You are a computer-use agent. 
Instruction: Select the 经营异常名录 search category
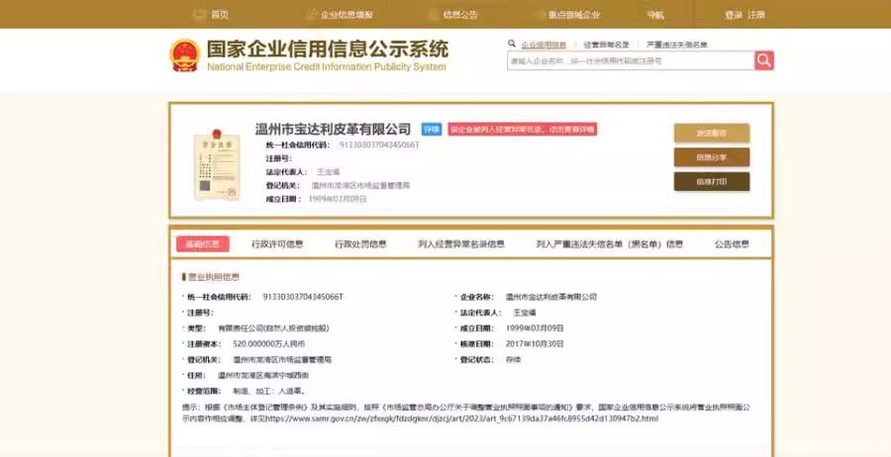[606, 45]
